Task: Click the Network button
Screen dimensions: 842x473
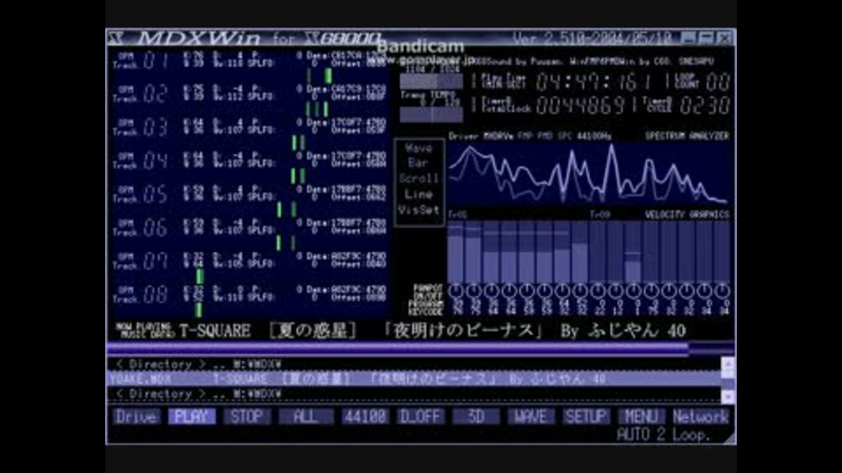Action: coord(700,417)
